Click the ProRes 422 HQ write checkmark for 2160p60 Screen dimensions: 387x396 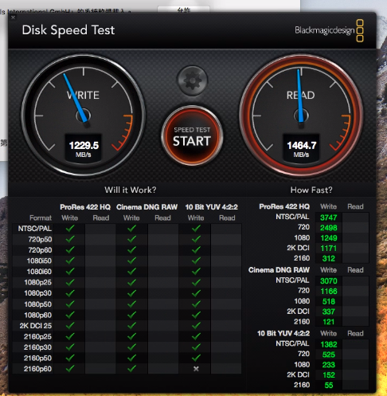tap(70, 368)
